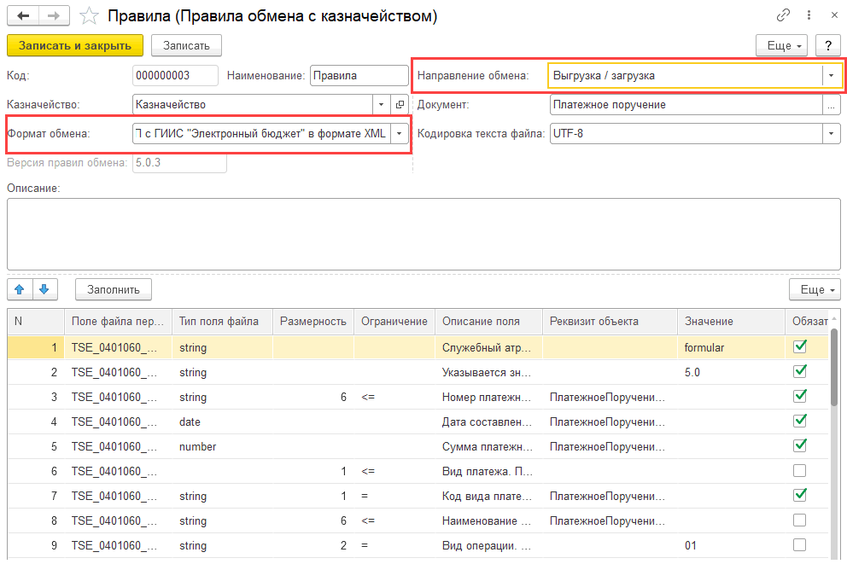Expand Кодировка текста файла dropdown
Image resolution: width=847 pixels, height=564 pixels.
pos(831,133)
